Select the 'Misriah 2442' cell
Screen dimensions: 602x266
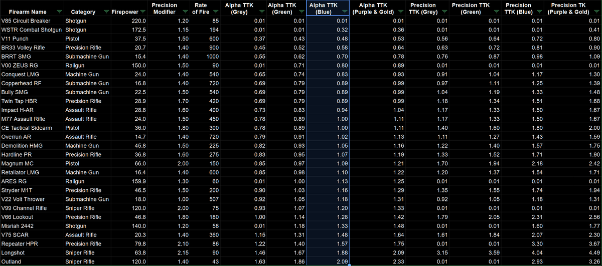click(32, 226)
